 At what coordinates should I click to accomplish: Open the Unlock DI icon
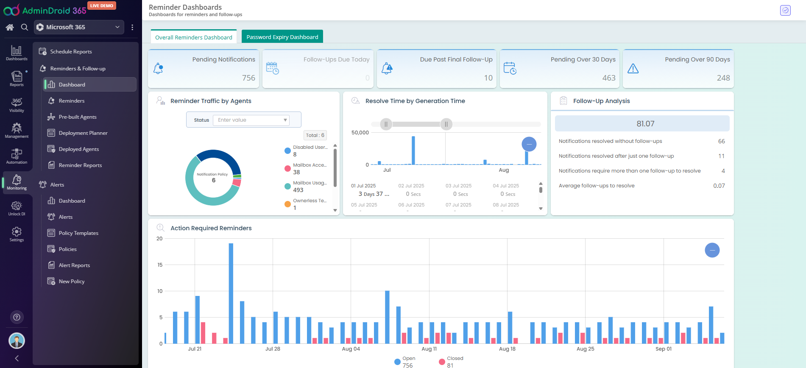(x=17, y=208)
